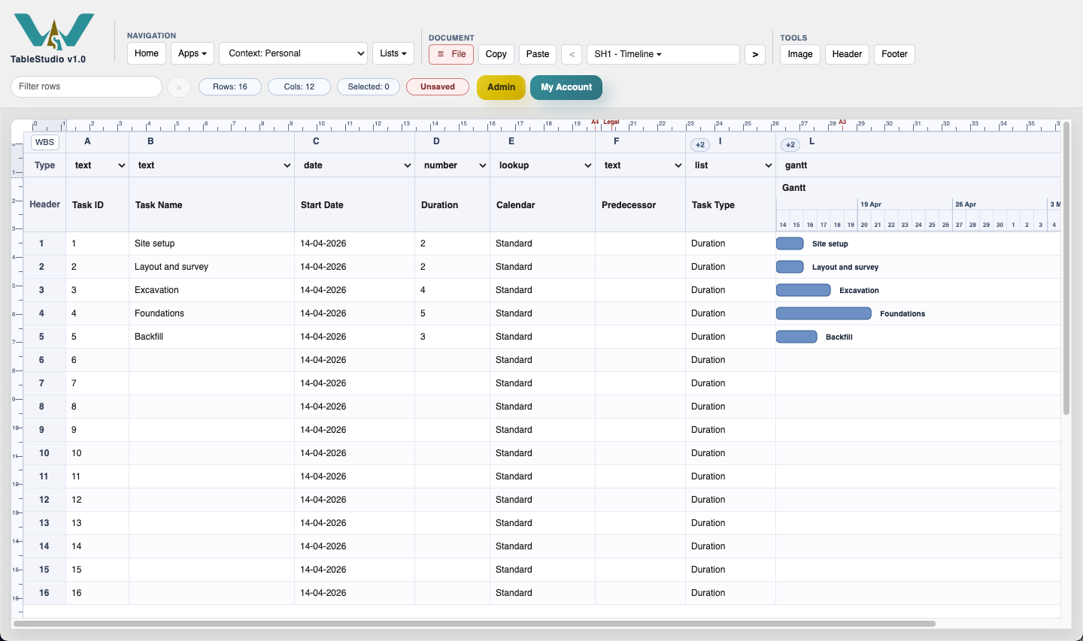
Task: Click the Legal page marker on the ruler
Action: coord(611,122)
